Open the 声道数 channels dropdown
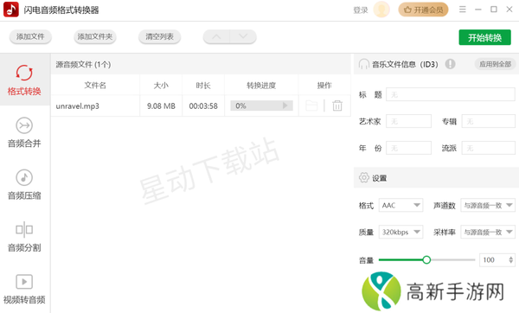Viewport: 519px width, 313px height. click(x=488, y=206)
